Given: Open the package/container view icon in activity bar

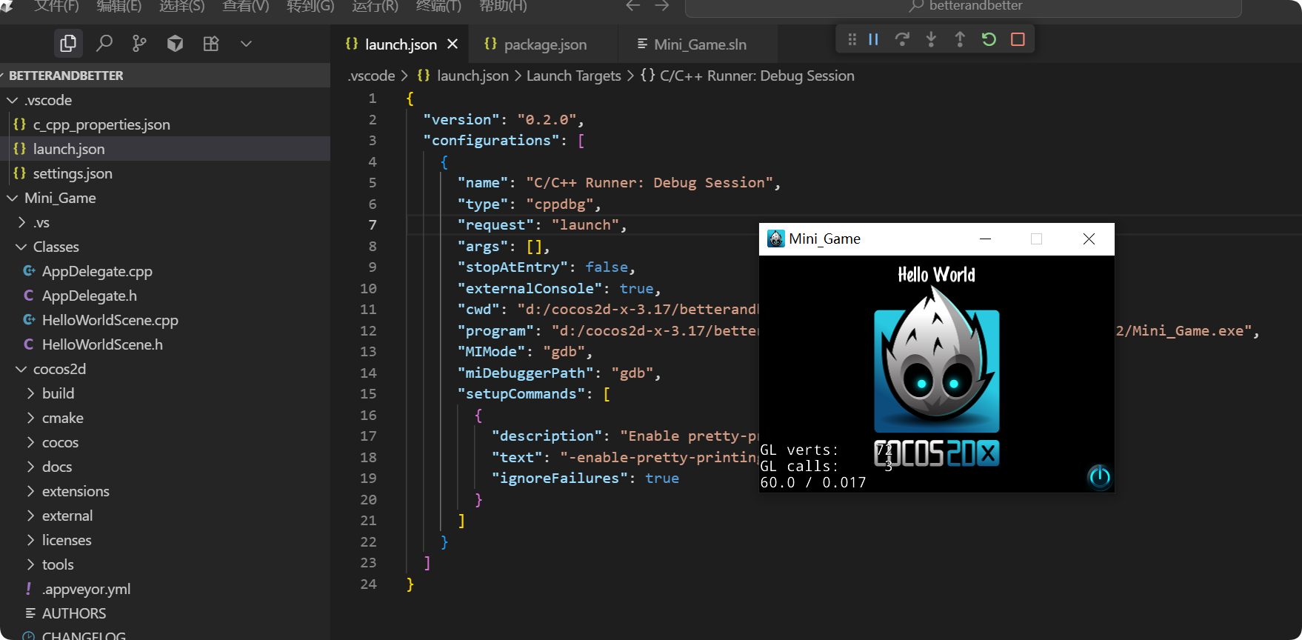Looking at the screenshot, I should [175, 44].
